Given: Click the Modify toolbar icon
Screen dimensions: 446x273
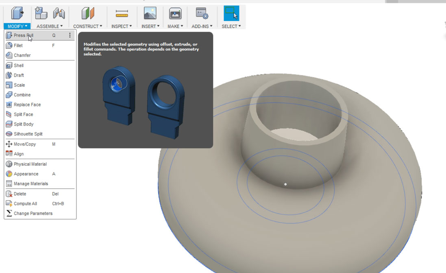Looking at the screenshot, I should (x=17, y=13).
